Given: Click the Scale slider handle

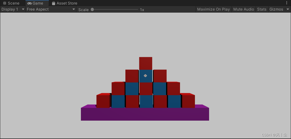Looking at the screenshot, I should 92,9.
